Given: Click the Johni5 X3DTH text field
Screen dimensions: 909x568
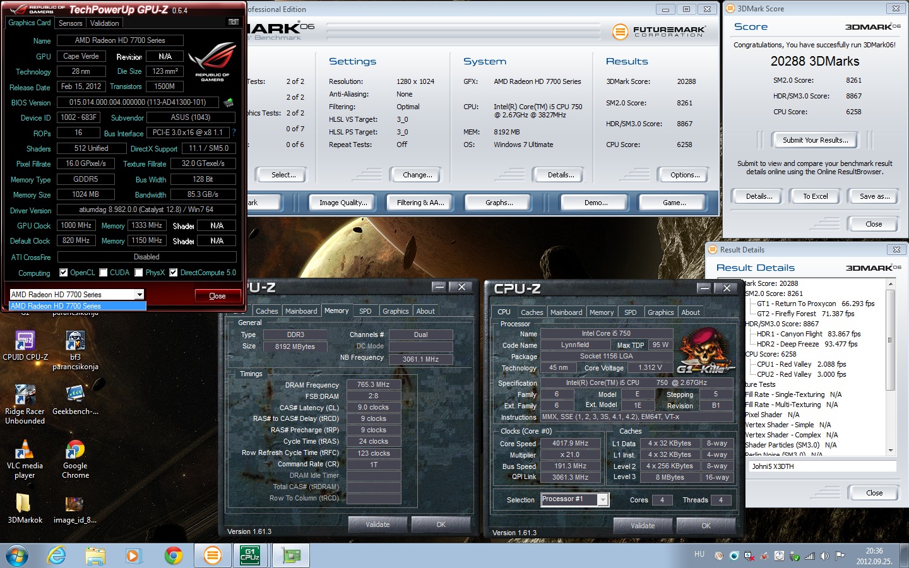Looking at the screenshot, I should tap(823, 466).
